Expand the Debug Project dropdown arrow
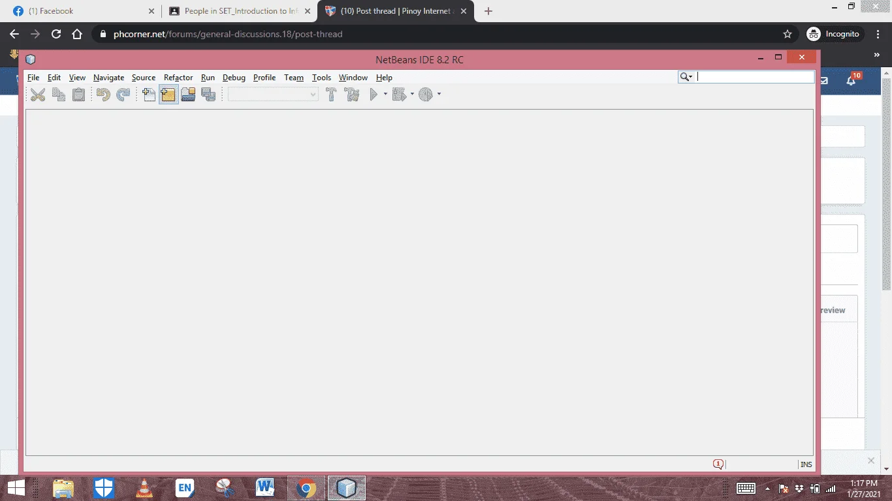The width and height of the screenshot is (892, 501). coord(412,95)
